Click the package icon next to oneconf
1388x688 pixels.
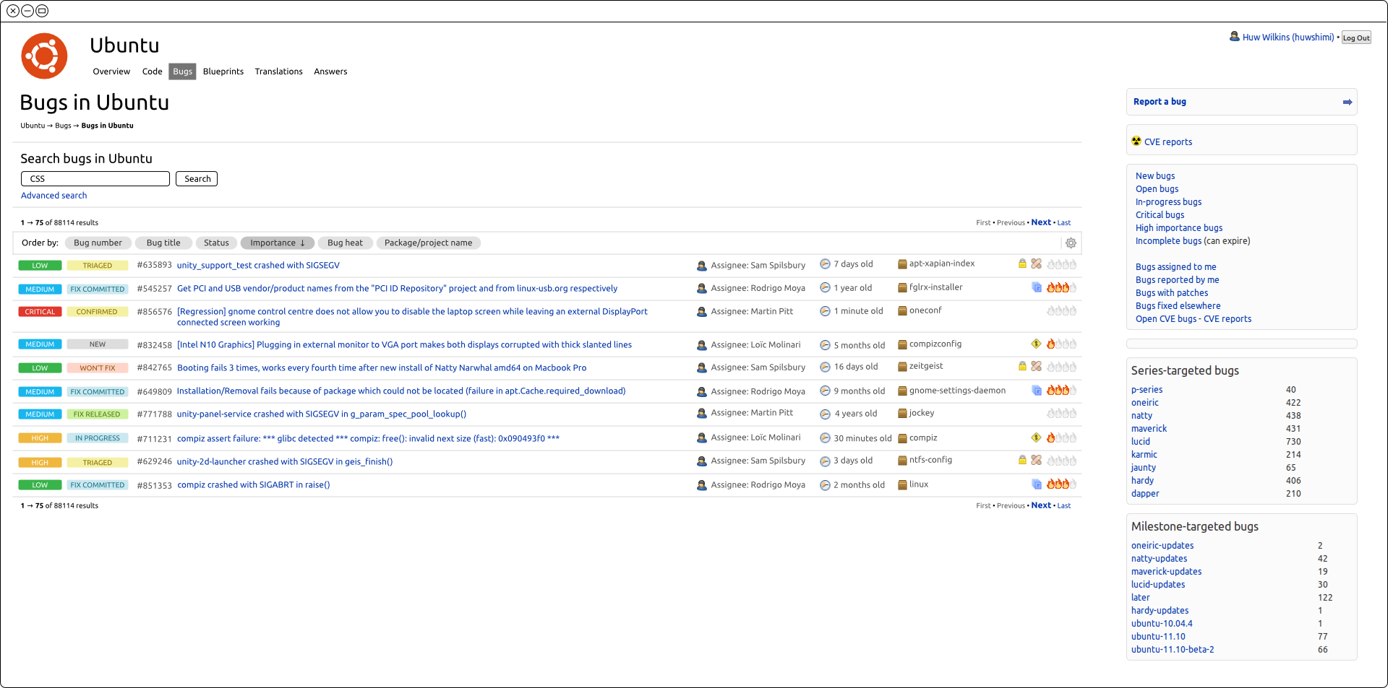pos(902,311)
